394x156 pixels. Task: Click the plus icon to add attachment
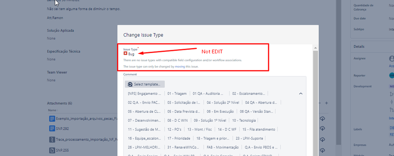(327, 103)
